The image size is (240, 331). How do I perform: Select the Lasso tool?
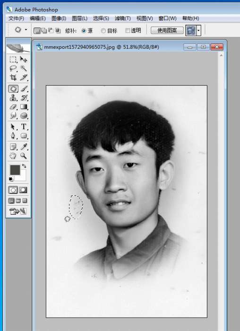click(x=13, y=69)
